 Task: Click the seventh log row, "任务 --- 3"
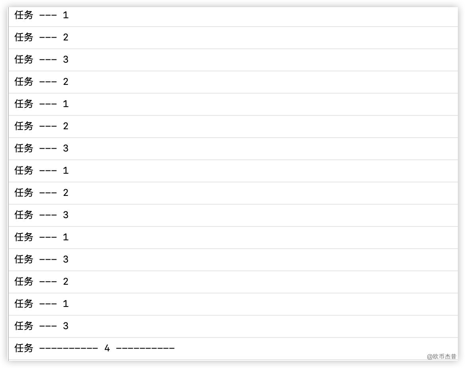(x=41, y=149)
